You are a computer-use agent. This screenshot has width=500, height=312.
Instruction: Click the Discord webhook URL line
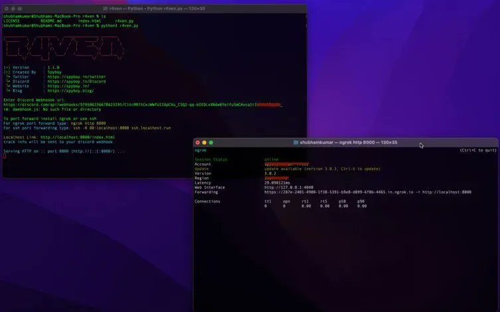(143, 104)
